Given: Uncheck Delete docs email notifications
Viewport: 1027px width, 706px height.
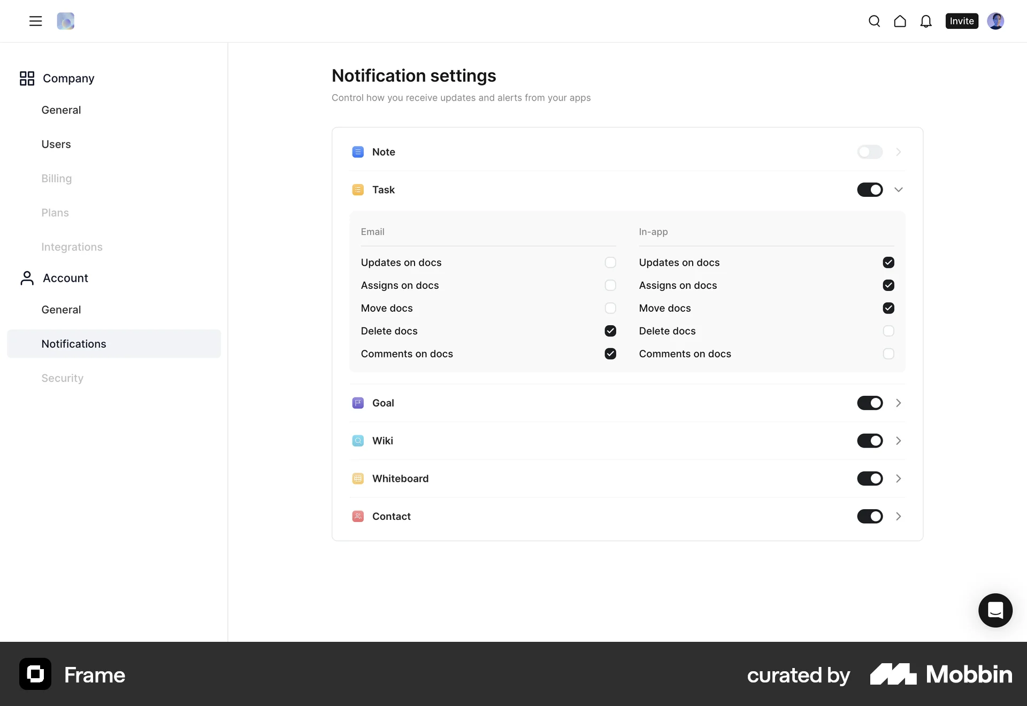Looking at the screenshot, I should click(610, 331).
